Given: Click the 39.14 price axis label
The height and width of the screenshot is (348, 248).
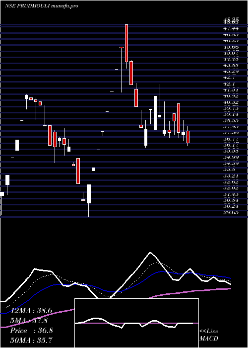Looking at the screenshot, I should [231, 114].
